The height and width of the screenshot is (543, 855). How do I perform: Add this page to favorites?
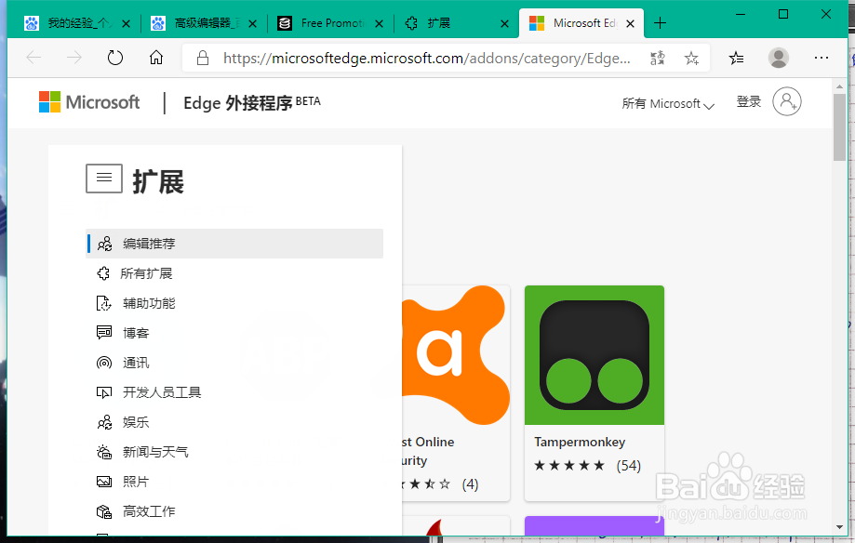691,58
